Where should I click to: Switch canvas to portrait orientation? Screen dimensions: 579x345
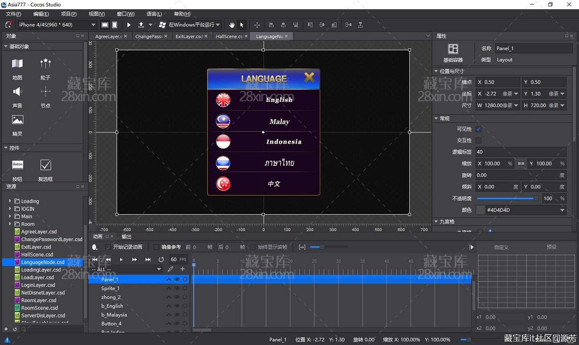point(114,25)
